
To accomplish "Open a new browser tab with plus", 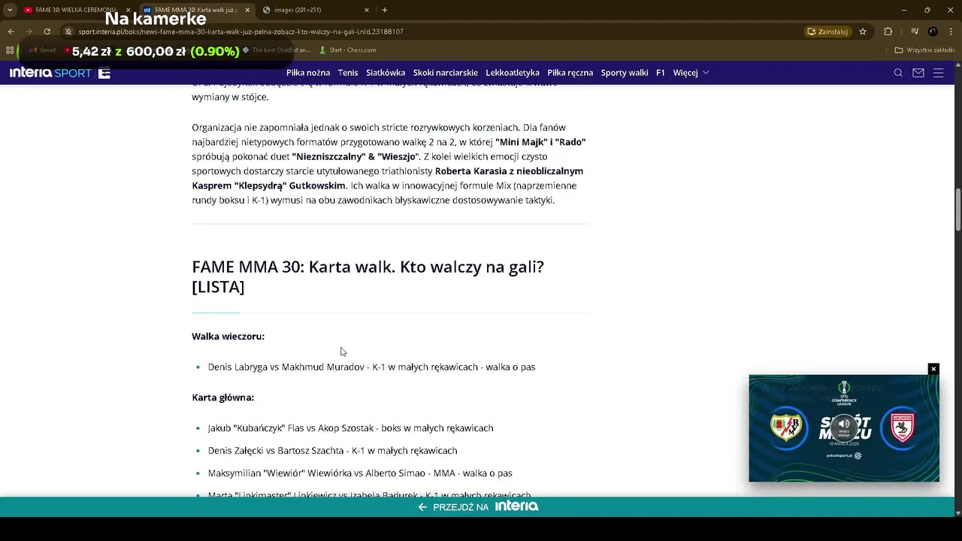I will pos(385,10).
